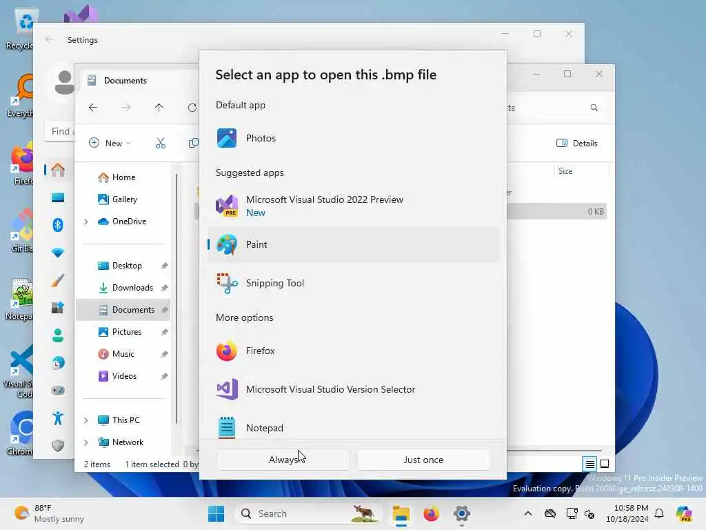Go up one folder in Documents window

159,108
